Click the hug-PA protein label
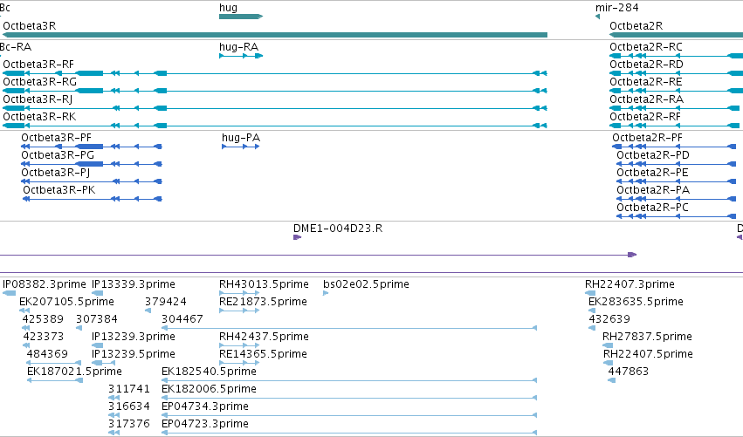 [241, 138]
